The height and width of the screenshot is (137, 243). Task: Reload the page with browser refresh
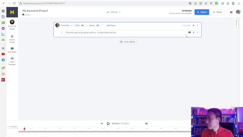tap(14, 3)
